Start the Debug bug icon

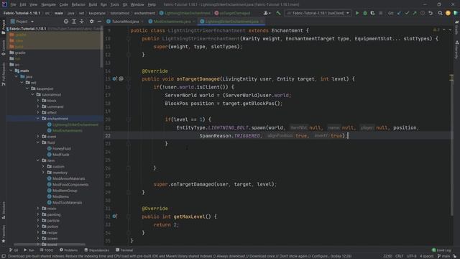[x=365, y=13]
